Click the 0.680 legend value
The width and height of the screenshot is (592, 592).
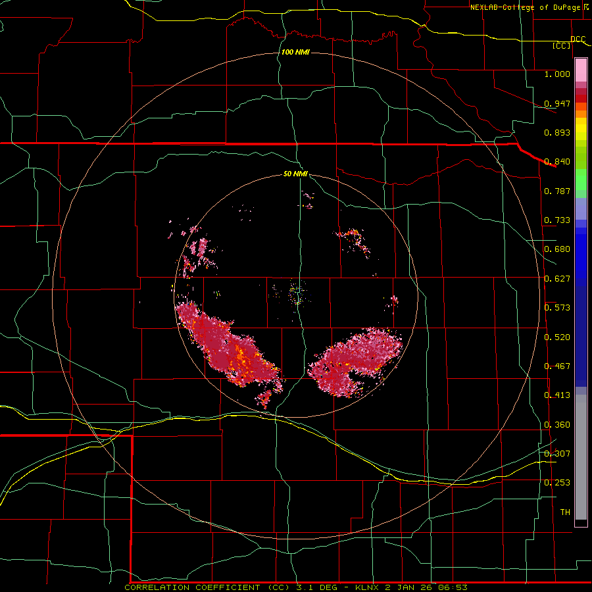coord(557,249)
